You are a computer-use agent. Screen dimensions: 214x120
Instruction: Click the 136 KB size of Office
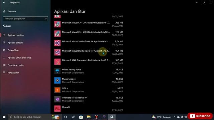pyautogui.click(x=120, y=88)
